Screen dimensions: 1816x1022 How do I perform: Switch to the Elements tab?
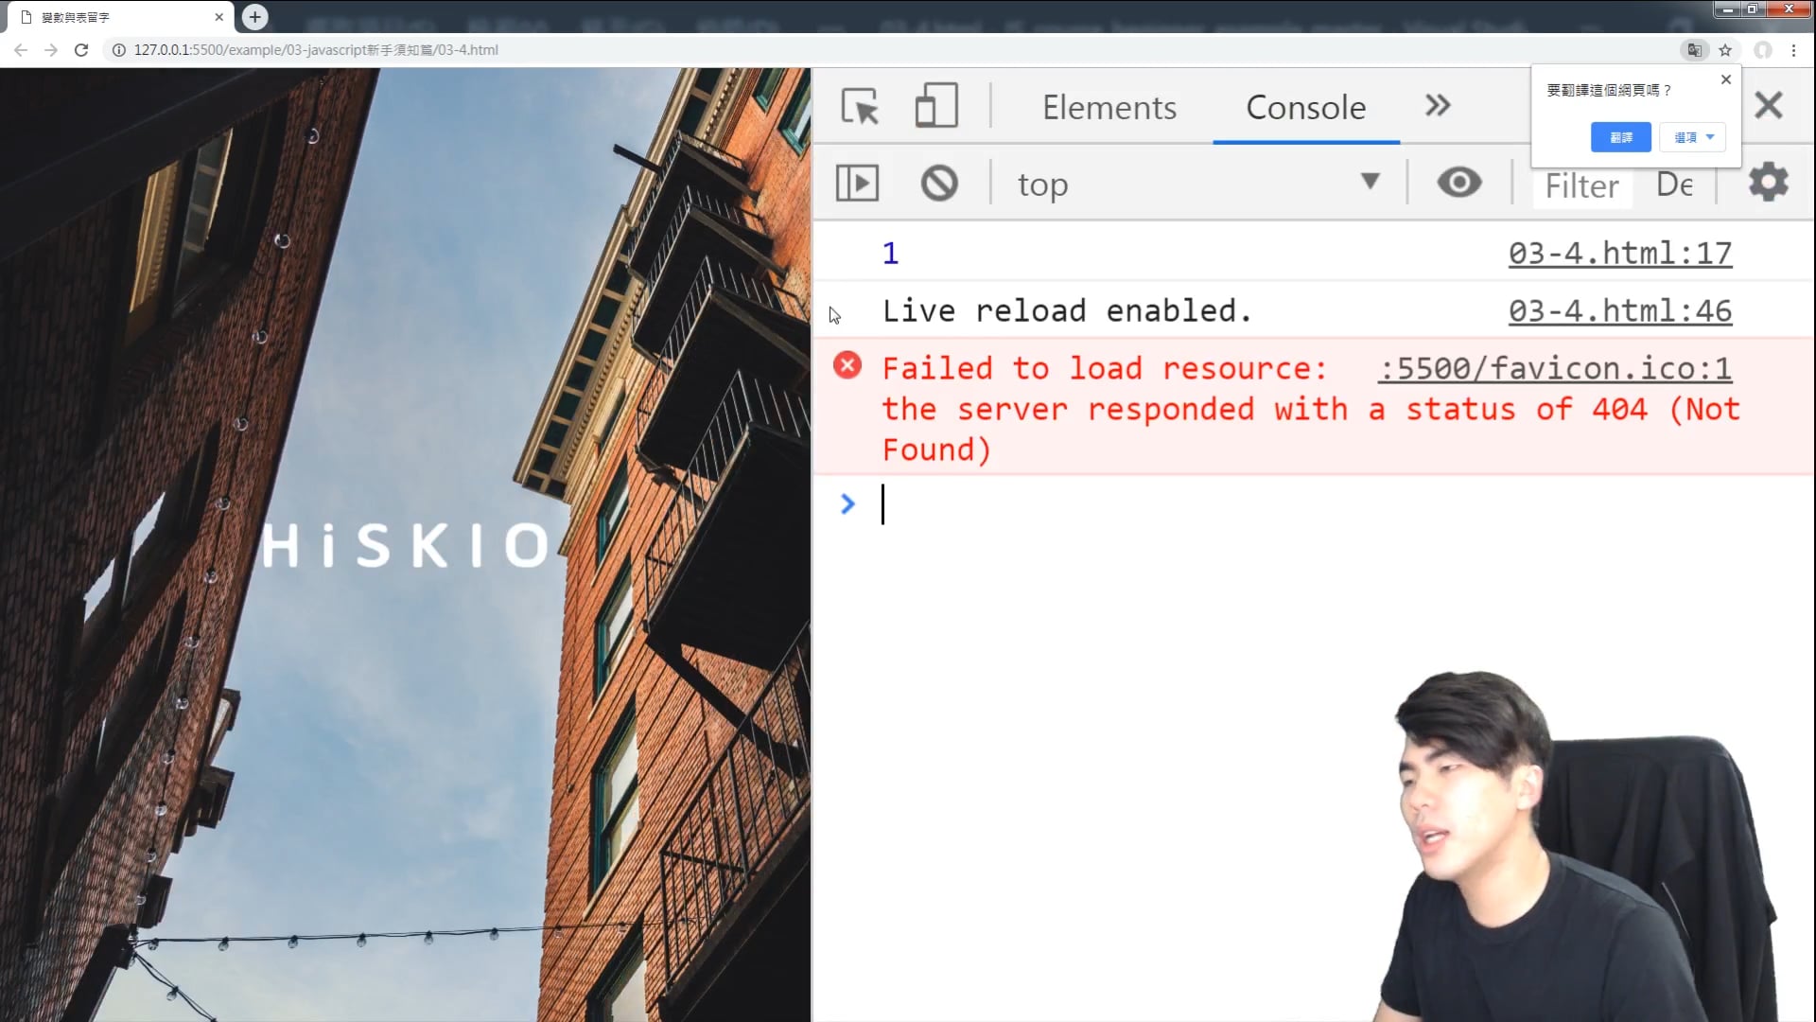[1109, 108]
